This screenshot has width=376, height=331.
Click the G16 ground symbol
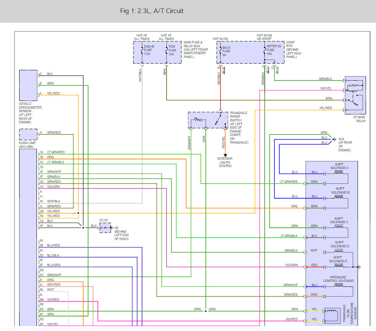(x=334, y=139)
